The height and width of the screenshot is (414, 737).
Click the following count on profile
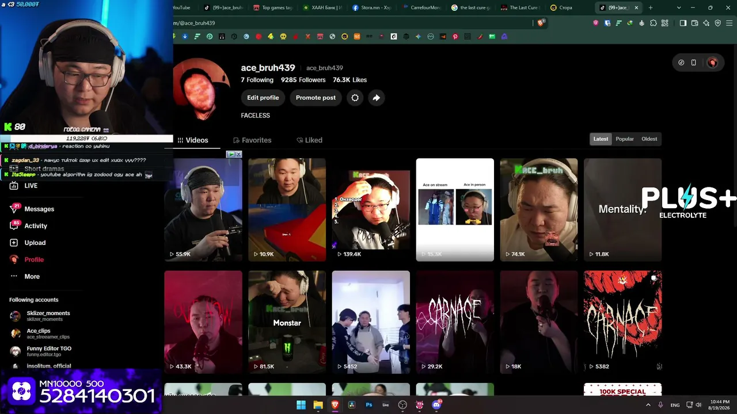[x=257, y=80]
